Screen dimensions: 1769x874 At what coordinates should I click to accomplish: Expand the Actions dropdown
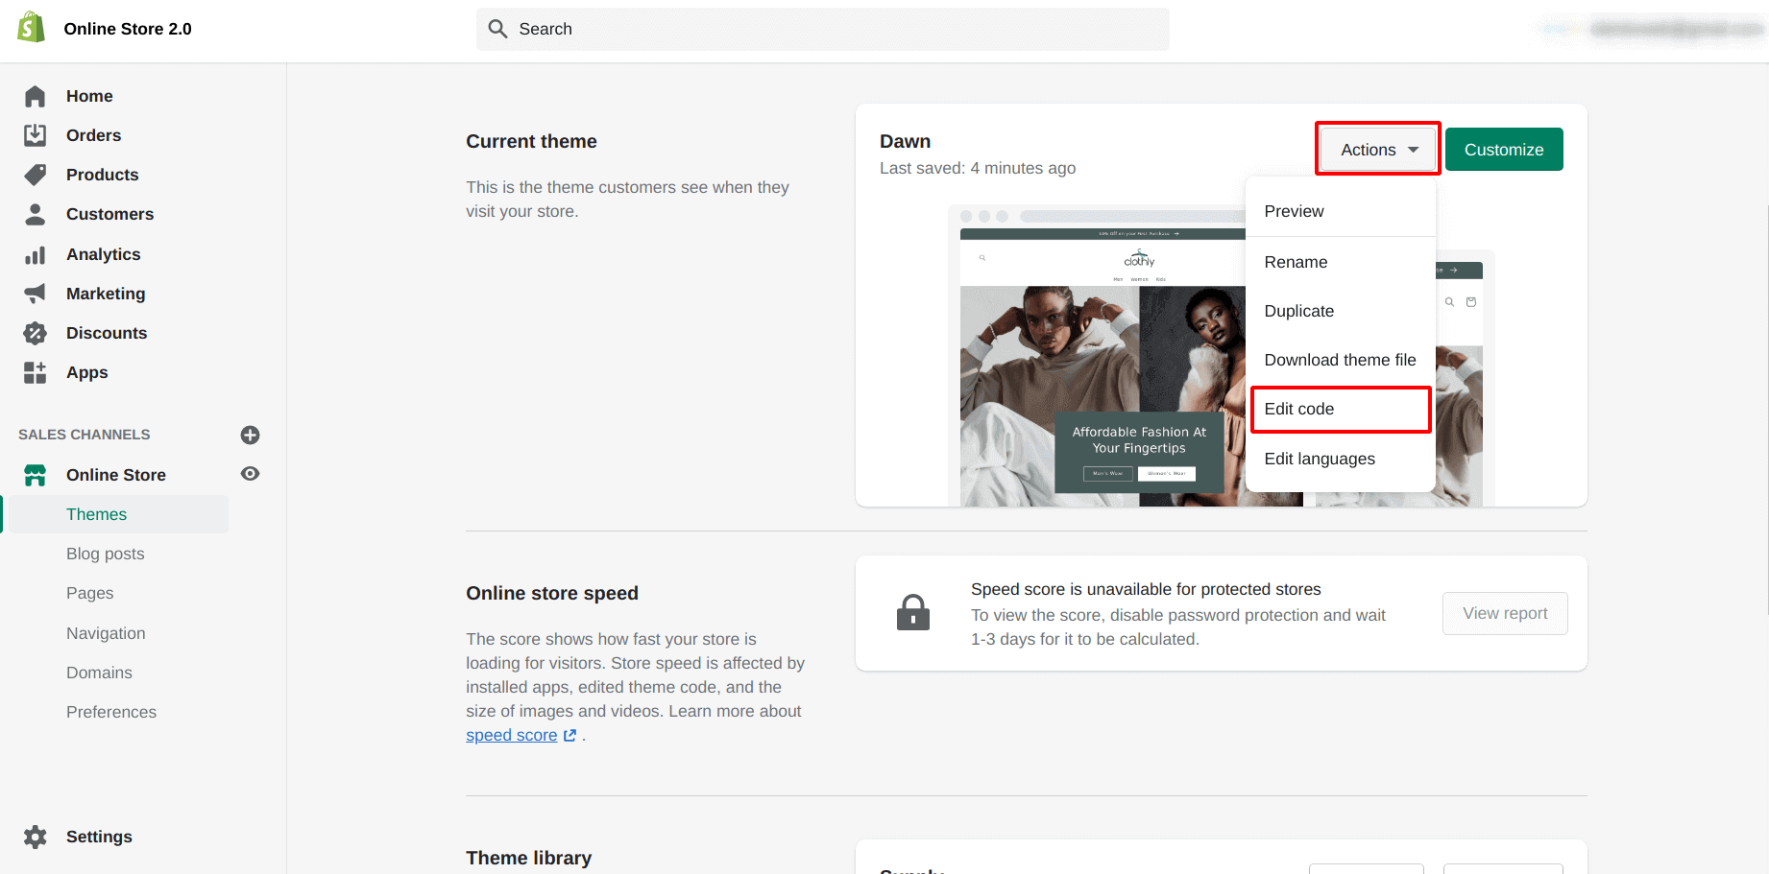[x=1376, y=149]
